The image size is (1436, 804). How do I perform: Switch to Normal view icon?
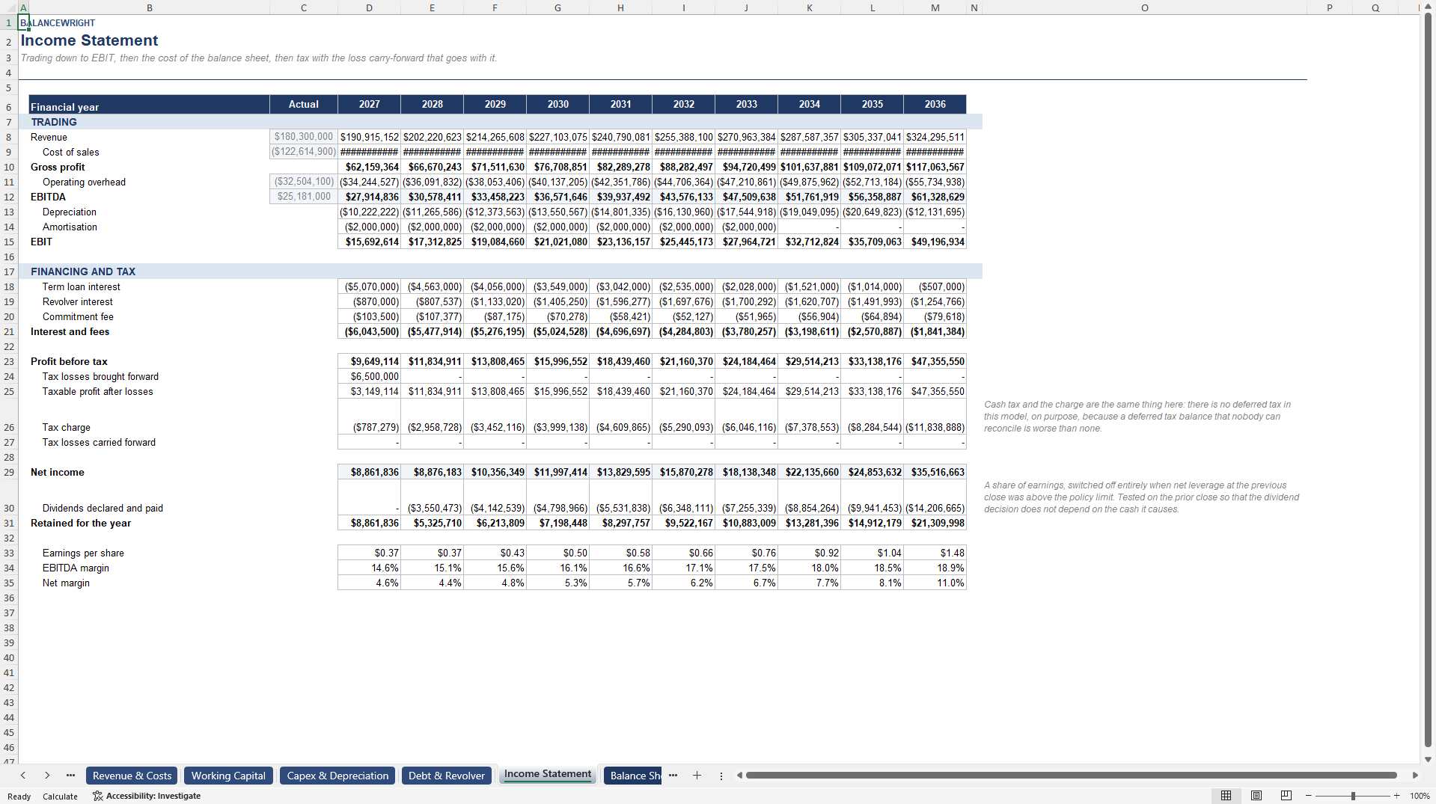click(1226, 796)
